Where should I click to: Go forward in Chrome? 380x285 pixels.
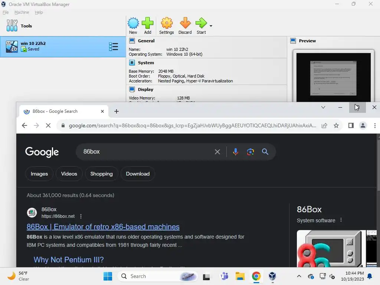[36, 125]
